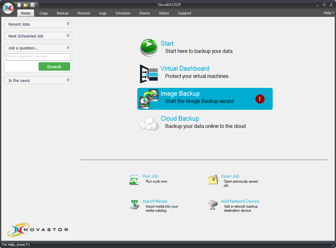Image resolution: width=336 pixels, height=248 pixels.
Task: Minimize the NovaBACKUP window
Action: coord(318,5)
